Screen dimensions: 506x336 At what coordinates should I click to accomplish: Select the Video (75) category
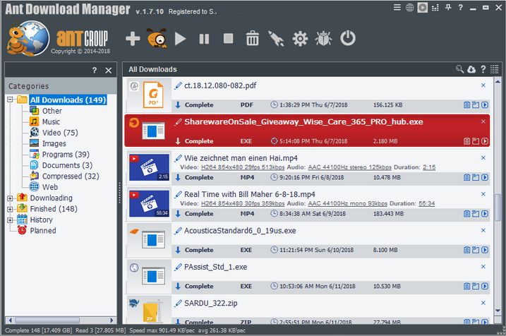tap(60, 133)
